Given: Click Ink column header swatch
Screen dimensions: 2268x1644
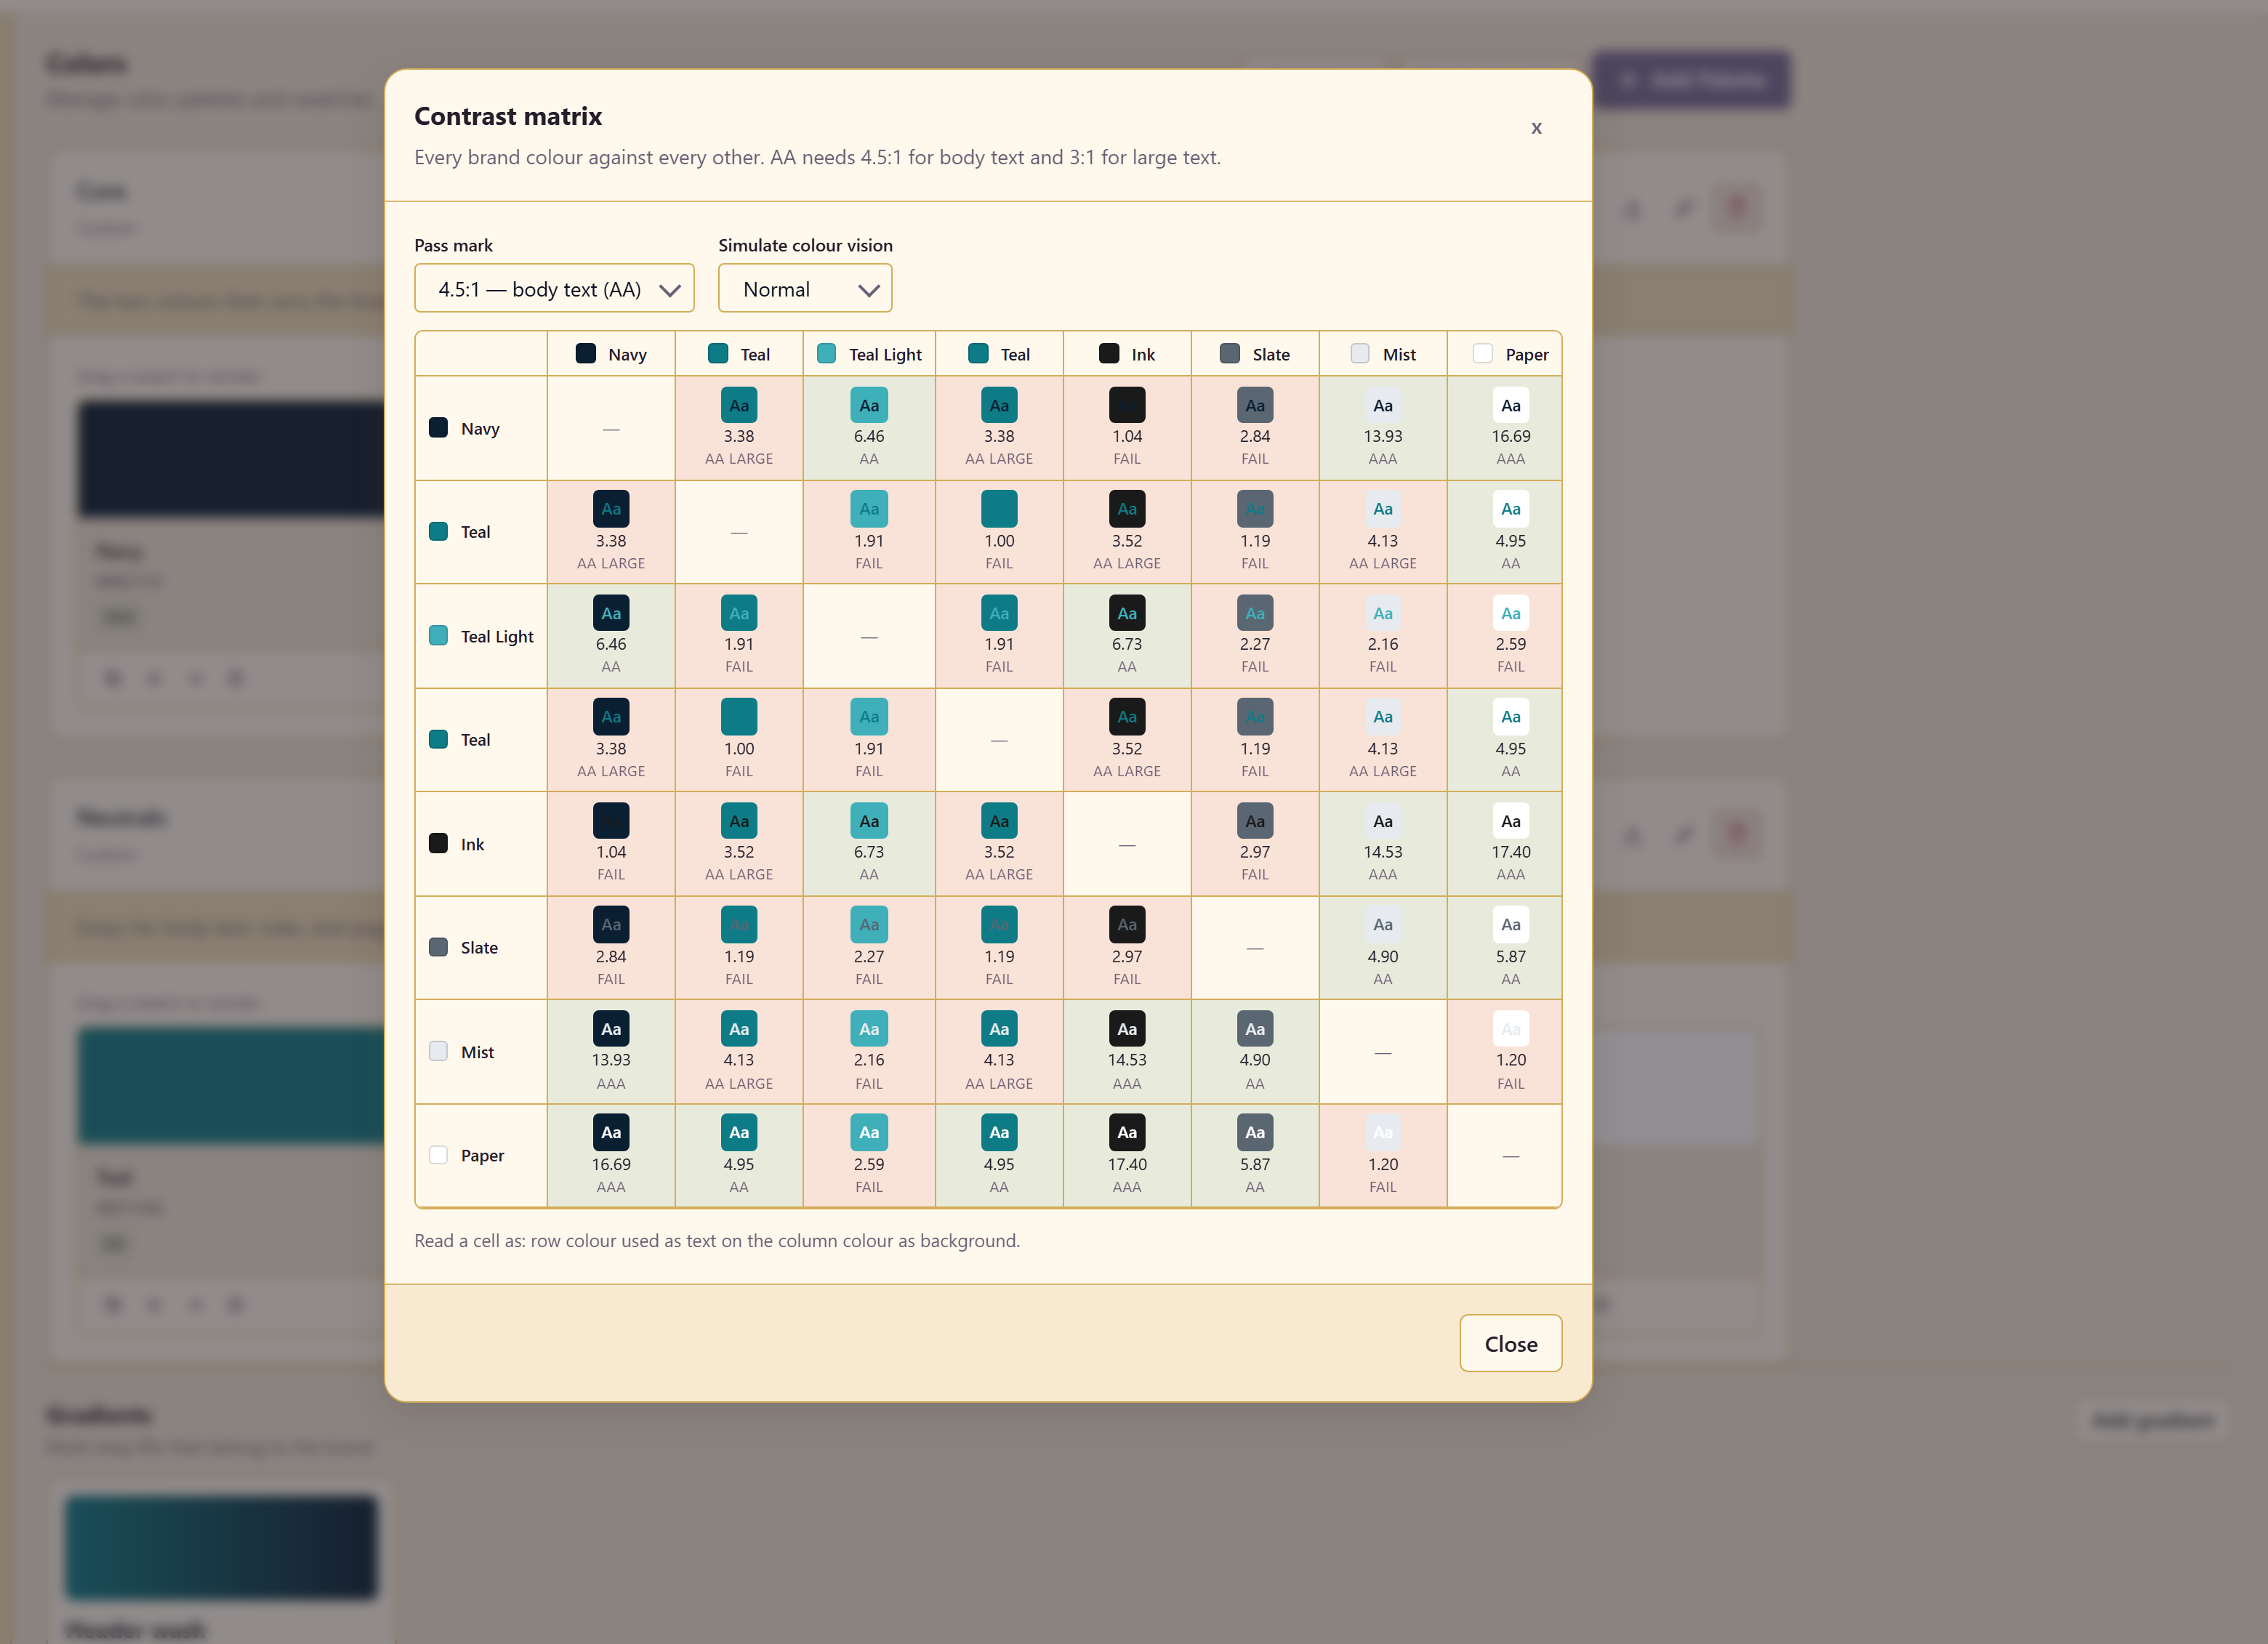Looking at the screenshot, I should coord(1109,354).
